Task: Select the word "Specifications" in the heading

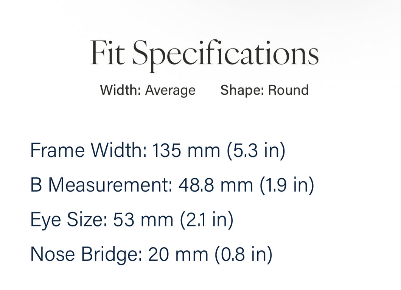Action: click(x=225, y=55)
